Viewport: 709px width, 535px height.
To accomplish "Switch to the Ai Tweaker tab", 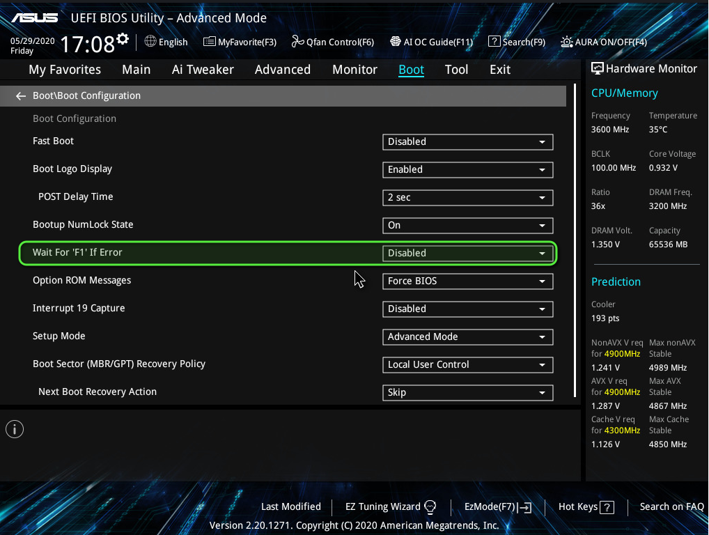I will pyautogui.click(x=203, y=70).
